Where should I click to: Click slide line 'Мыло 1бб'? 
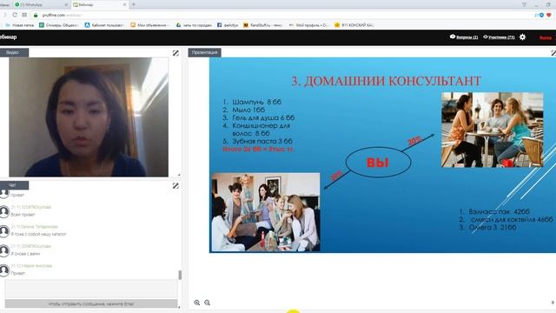click(x=244, y=110)
